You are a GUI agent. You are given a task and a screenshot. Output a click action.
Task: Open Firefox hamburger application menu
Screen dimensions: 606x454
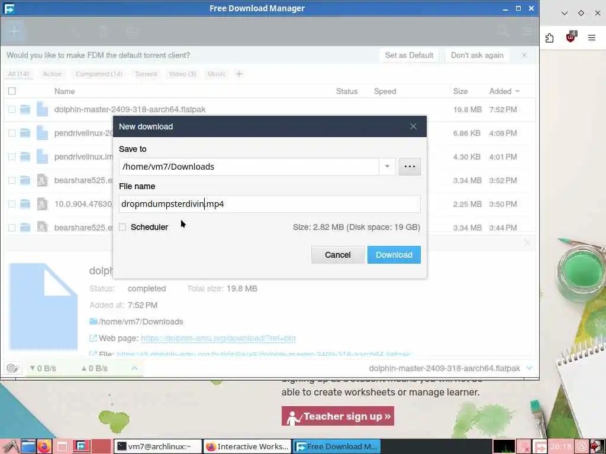click(x=592, y=37)
